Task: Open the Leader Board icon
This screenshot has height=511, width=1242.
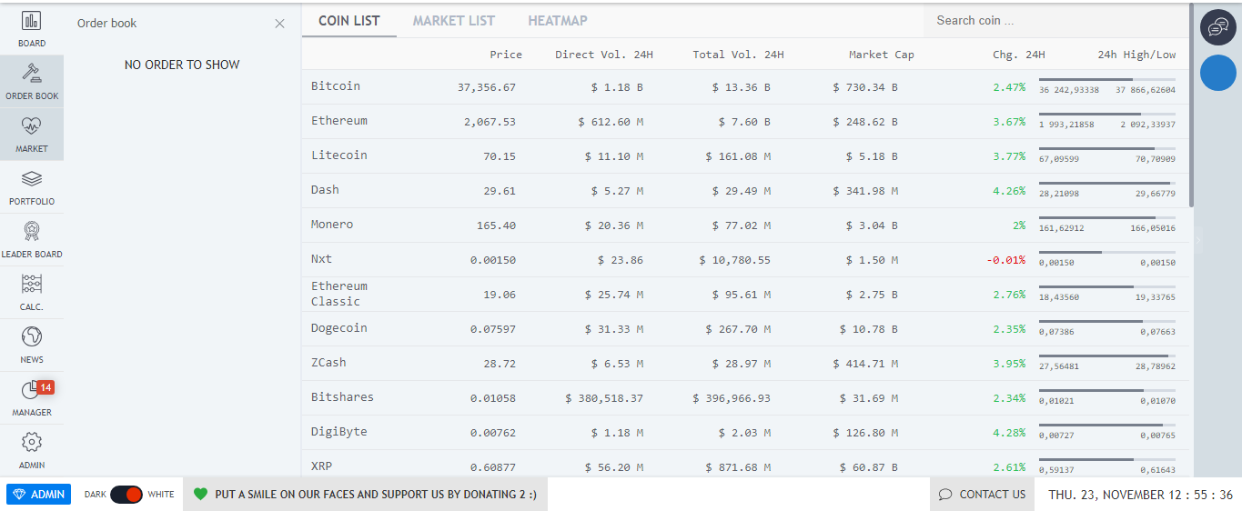Action: (x=32, y=238)
